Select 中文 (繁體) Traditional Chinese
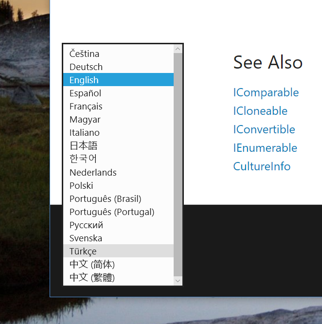The height and width of the screenshot is (324, 322). [x=118, y=277]
